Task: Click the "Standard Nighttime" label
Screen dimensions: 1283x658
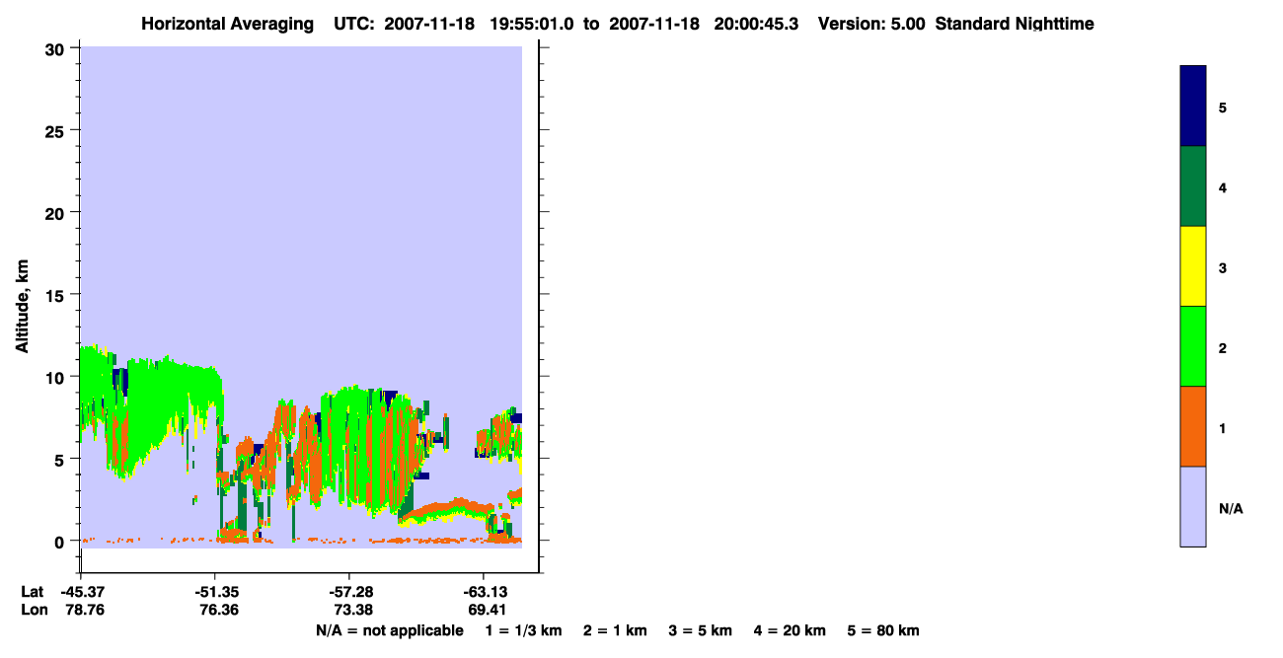Action: [1015, 24]
